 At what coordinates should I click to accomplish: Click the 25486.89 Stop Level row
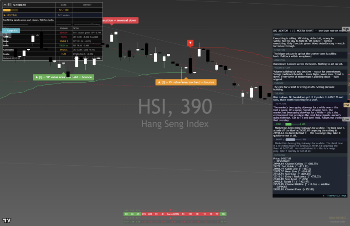coord(290,179)
